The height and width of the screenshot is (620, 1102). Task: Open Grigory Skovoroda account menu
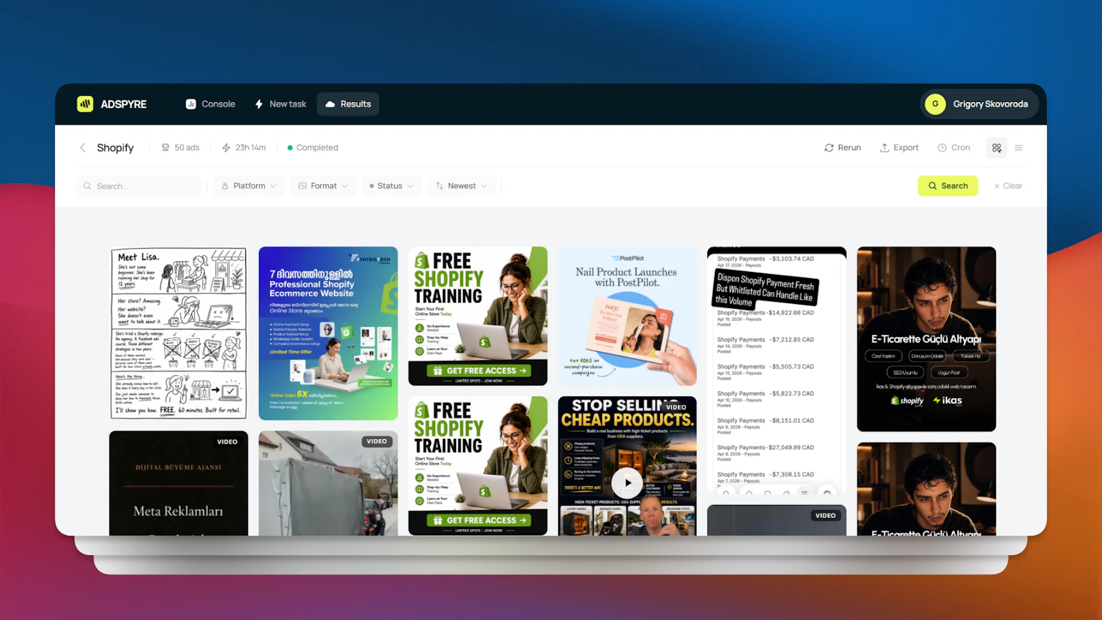pyautogui.click(x=979, y=104)
